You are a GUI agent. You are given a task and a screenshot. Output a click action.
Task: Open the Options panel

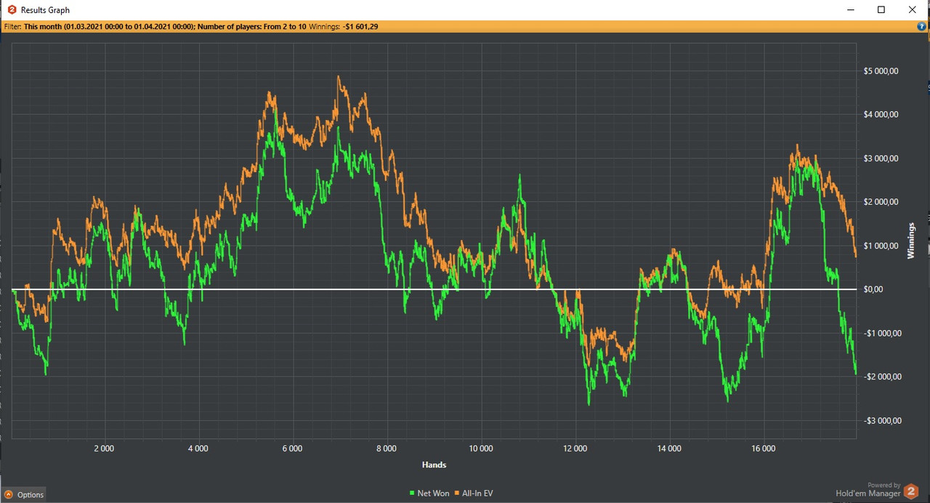[24, 494]
